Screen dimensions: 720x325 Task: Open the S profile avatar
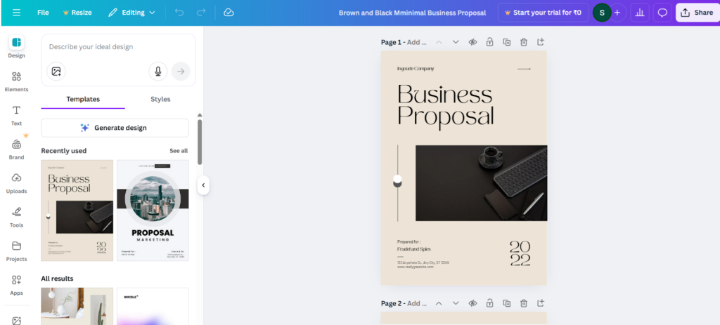point(602,13)
